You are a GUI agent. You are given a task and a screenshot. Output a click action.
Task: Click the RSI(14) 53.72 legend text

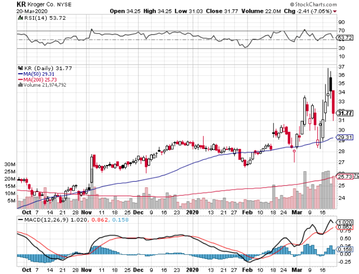tap(45, 18)
